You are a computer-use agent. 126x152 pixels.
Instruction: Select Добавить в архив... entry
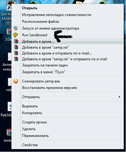pos(67,42)
